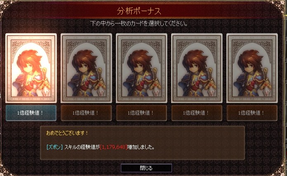Choose the middle card of the five

[141, 68]
